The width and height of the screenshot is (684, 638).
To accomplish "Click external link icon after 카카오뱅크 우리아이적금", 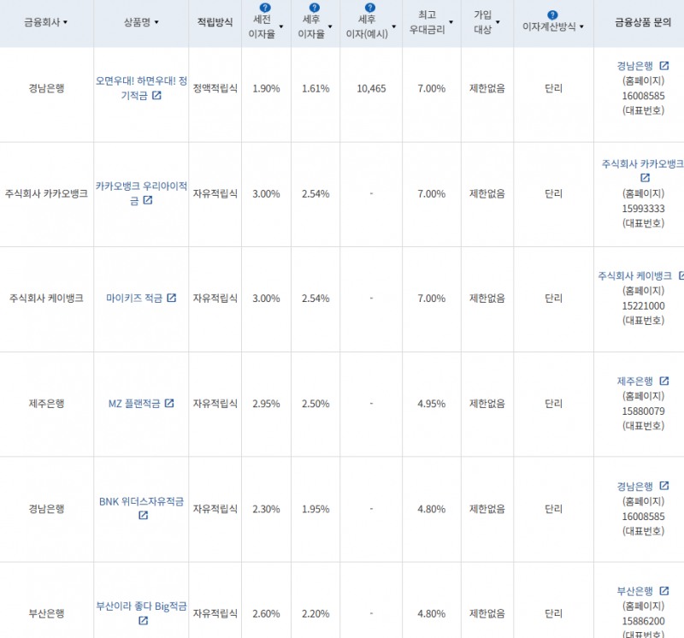I will [148, 200].
